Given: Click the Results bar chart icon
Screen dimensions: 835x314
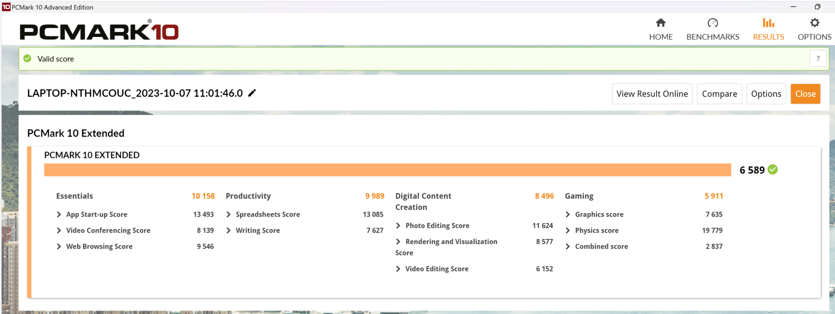Looking at the screenshot, I should click(768, 23).
